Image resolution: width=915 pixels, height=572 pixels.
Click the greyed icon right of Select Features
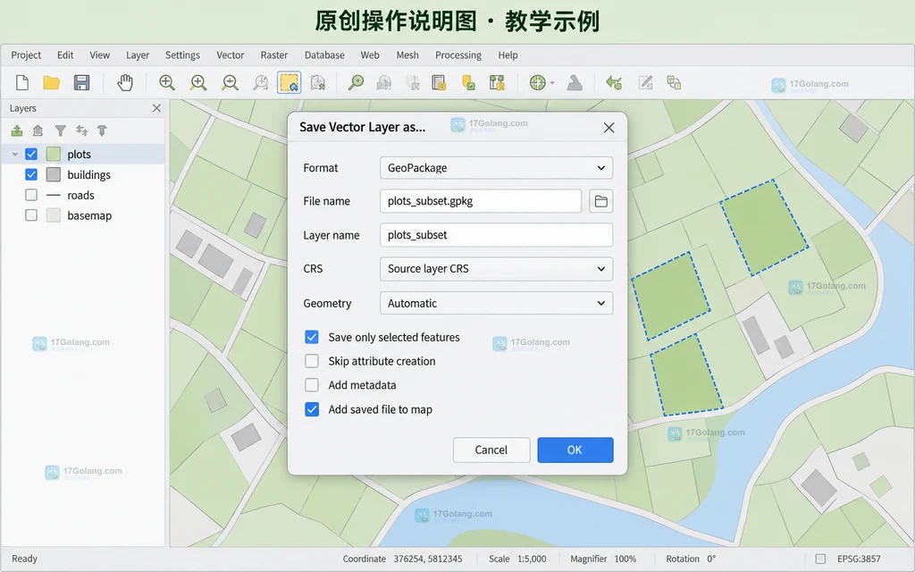point(317,83)
